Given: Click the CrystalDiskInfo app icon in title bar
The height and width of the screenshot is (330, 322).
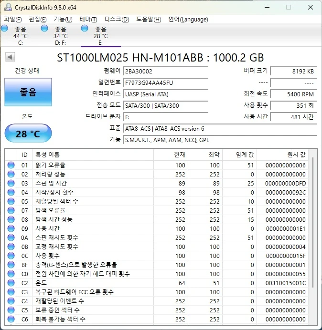Looking at the screenshot, I should [8, 7].
